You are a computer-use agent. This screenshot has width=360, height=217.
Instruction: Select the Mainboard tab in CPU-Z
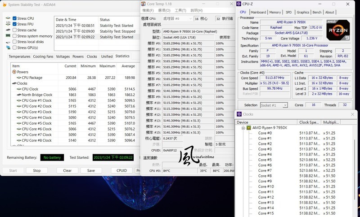258,13
